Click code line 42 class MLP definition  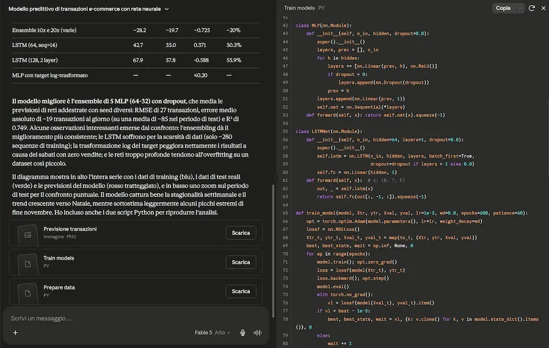pyautogui.click(x=323, y=26)
